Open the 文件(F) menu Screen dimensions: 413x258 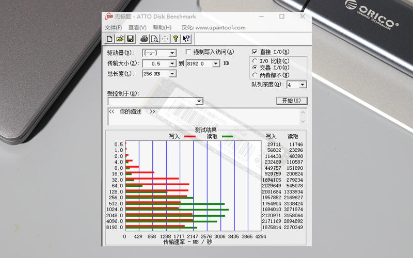click(x=113, y=28)
